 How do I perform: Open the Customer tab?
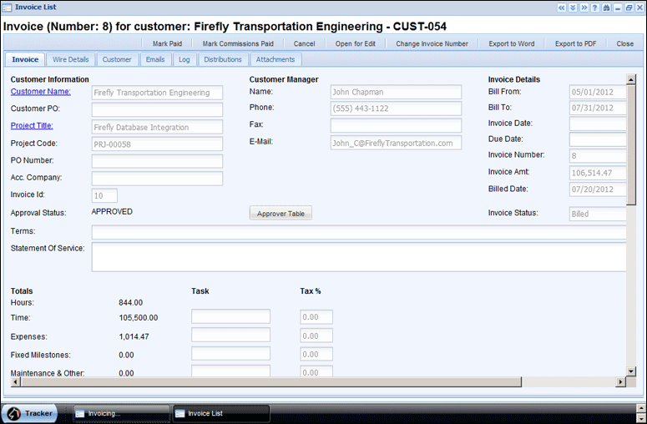(x=117, y=59)
